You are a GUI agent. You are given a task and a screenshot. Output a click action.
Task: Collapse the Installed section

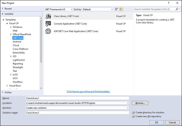click(2, 14)
